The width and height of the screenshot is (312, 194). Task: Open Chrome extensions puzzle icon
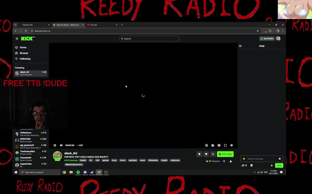coord(270,31)
